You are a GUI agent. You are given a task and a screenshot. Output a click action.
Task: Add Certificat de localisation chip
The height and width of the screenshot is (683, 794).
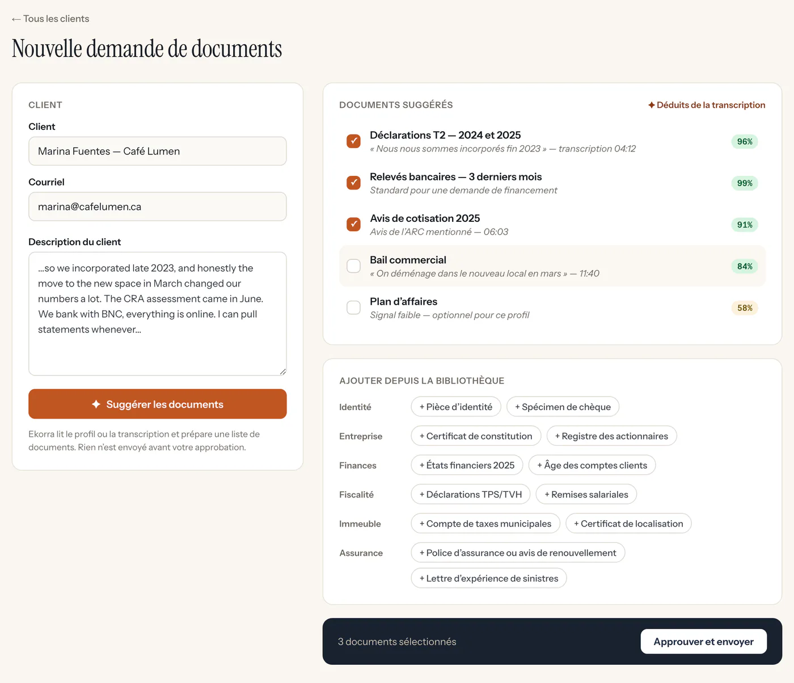628,524
